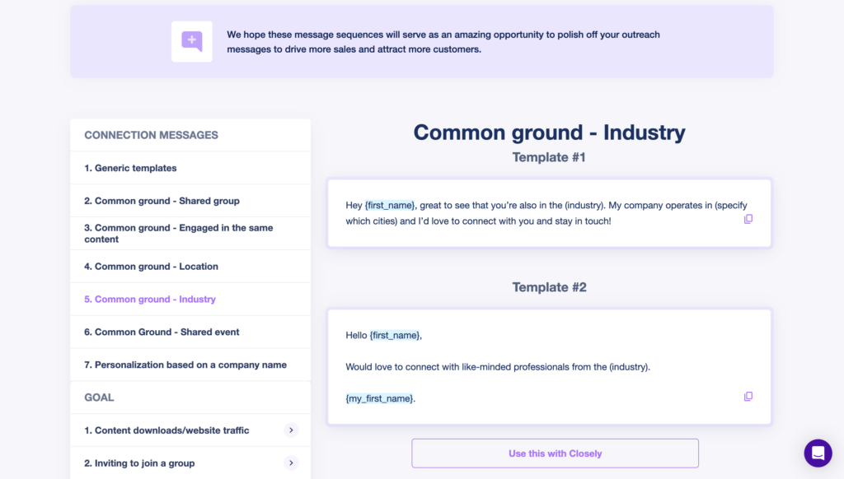Expand Content downloads/website traffic chevron
The height and width of the screenshot is (479, 844).
coord(291,430)
